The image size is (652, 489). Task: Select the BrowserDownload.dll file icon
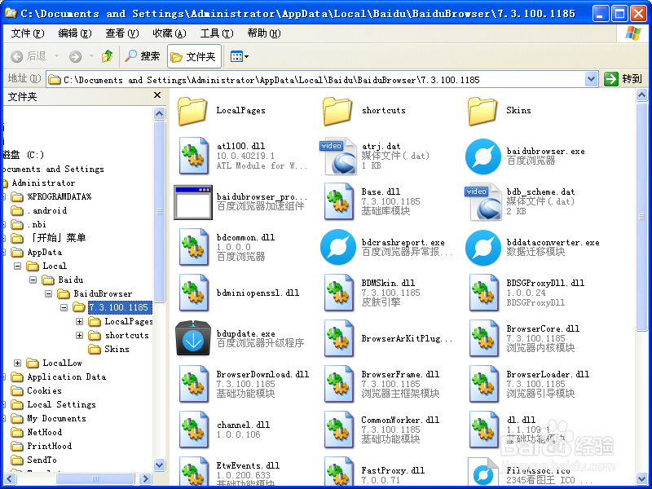pos(193,384)
